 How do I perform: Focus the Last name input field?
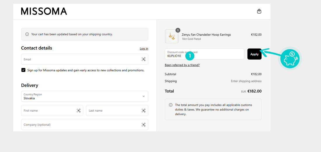117,110
